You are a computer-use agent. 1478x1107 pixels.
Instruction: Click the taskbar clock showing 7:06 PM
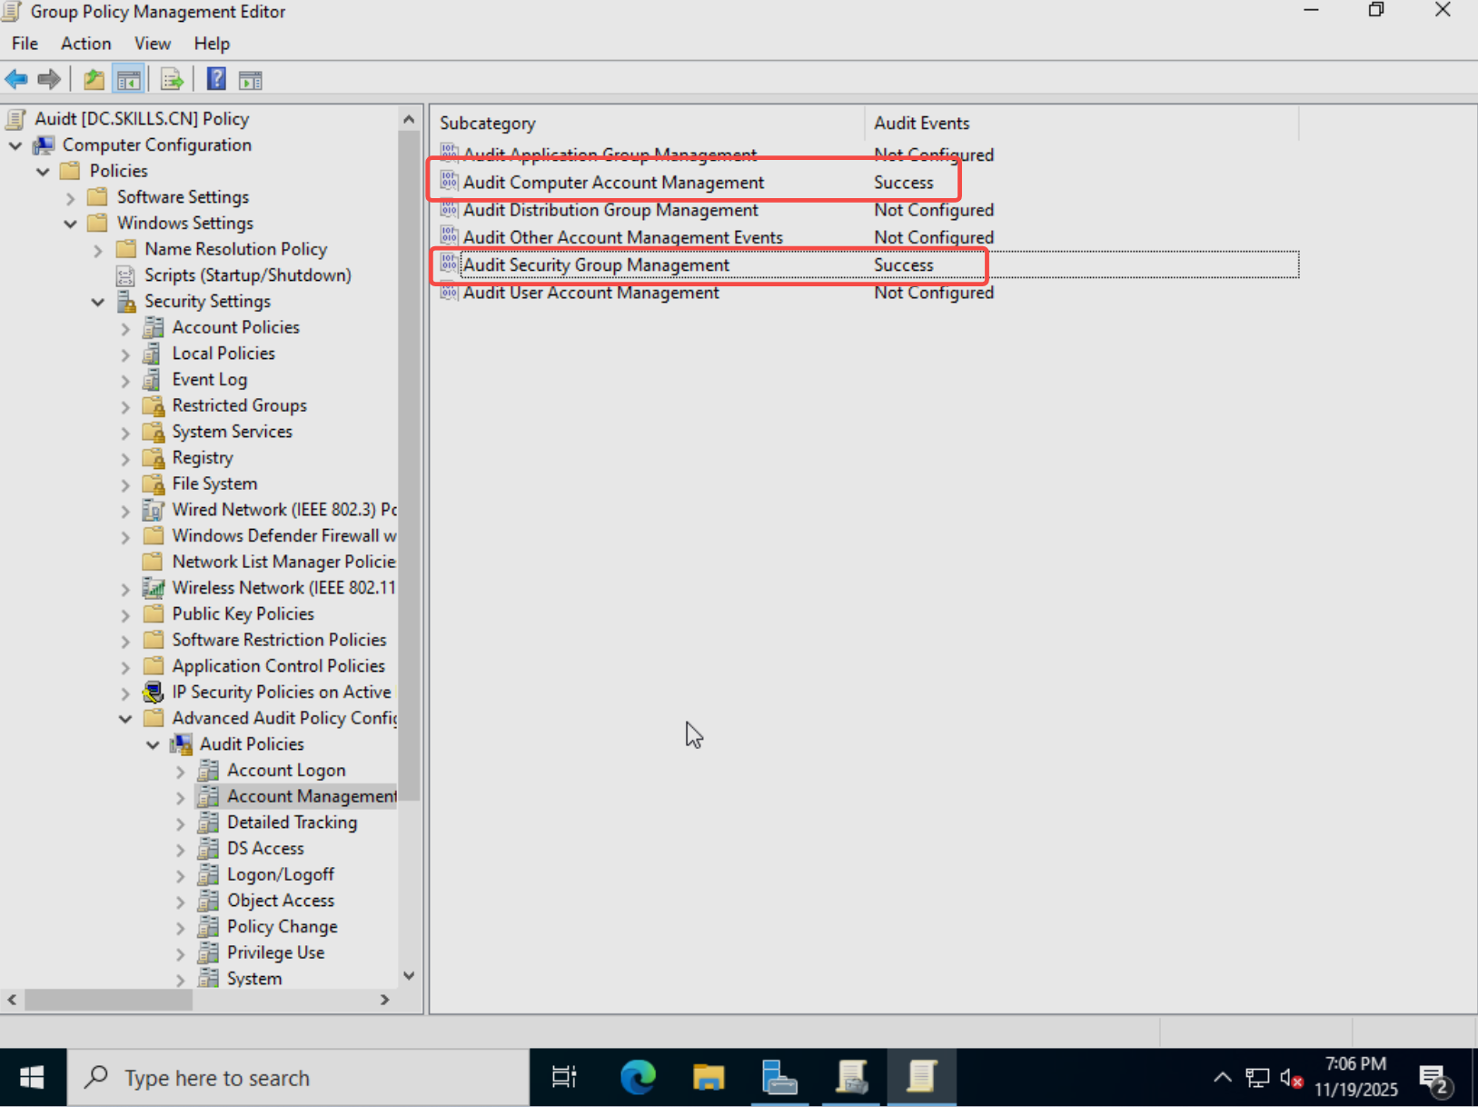click(1355, 1077)
